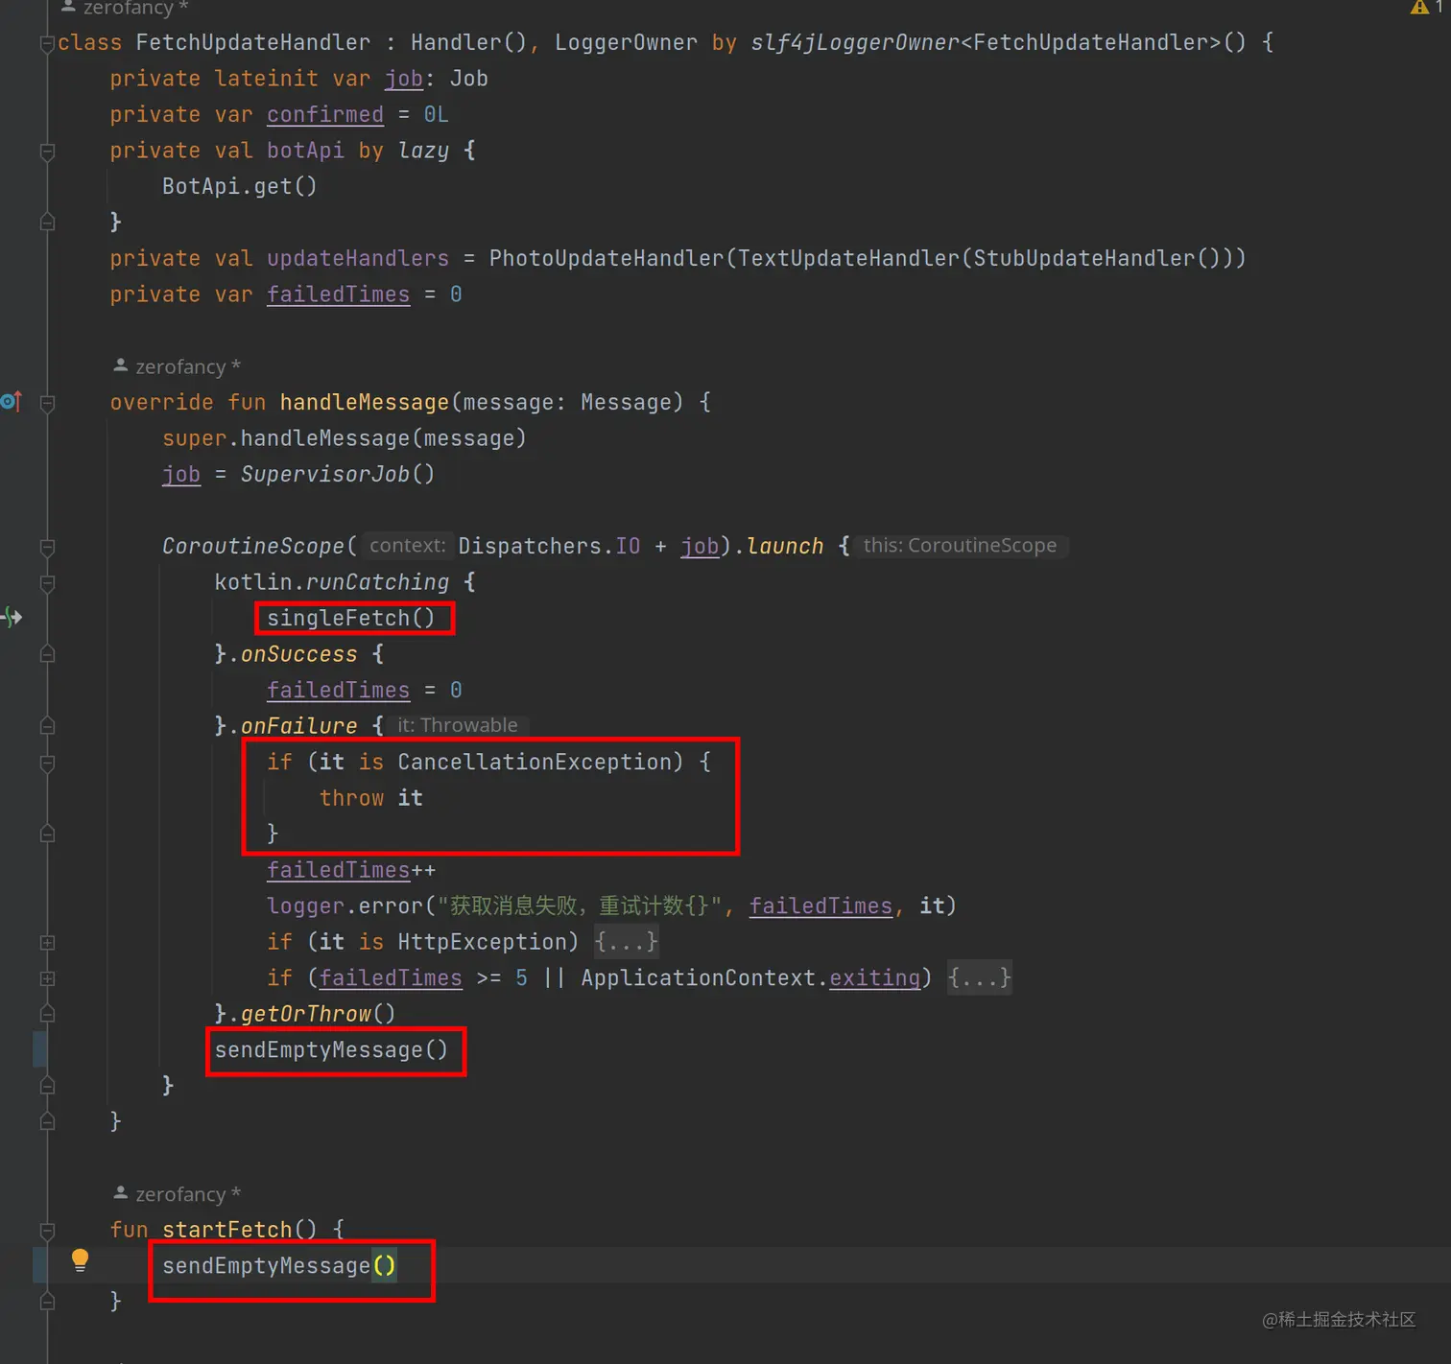Click the getOrThrow() call
The height and width of the screenshot is (1364, 1451).
[x=318, y=1014]
